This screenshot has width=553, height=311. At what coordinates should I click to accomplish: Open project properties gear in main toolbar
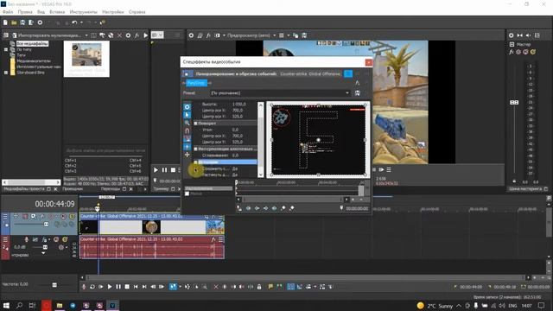(40, 22)
